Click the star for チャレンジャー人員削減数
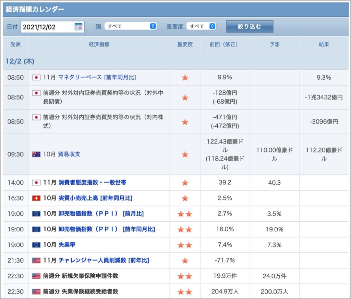Viewport: 351px width, 299px height. pos(185,261)
